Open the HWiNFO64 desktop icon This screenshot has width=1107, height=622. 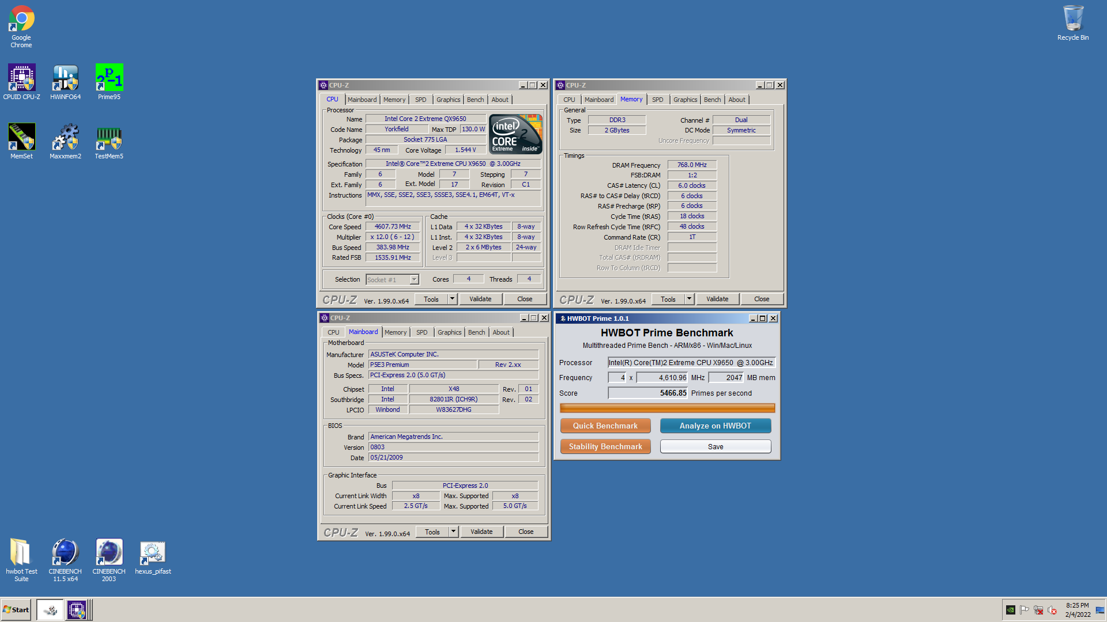point(65,82)
